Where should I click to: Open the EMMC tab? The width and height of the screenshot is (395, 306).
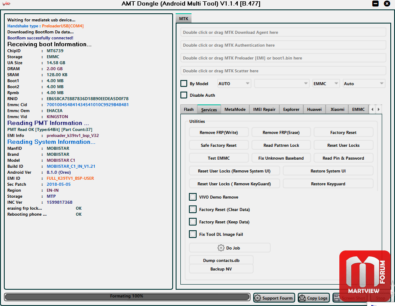point(359,110)
